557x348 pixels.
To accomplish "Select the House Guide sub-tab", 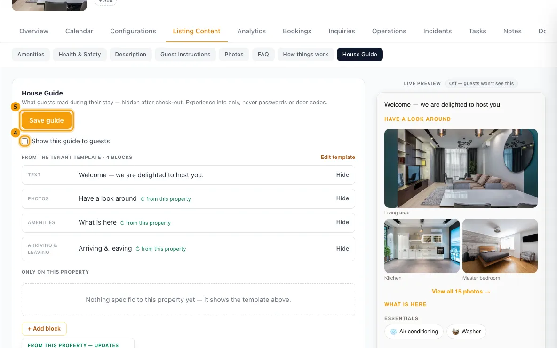I will [x=359, y=55].
